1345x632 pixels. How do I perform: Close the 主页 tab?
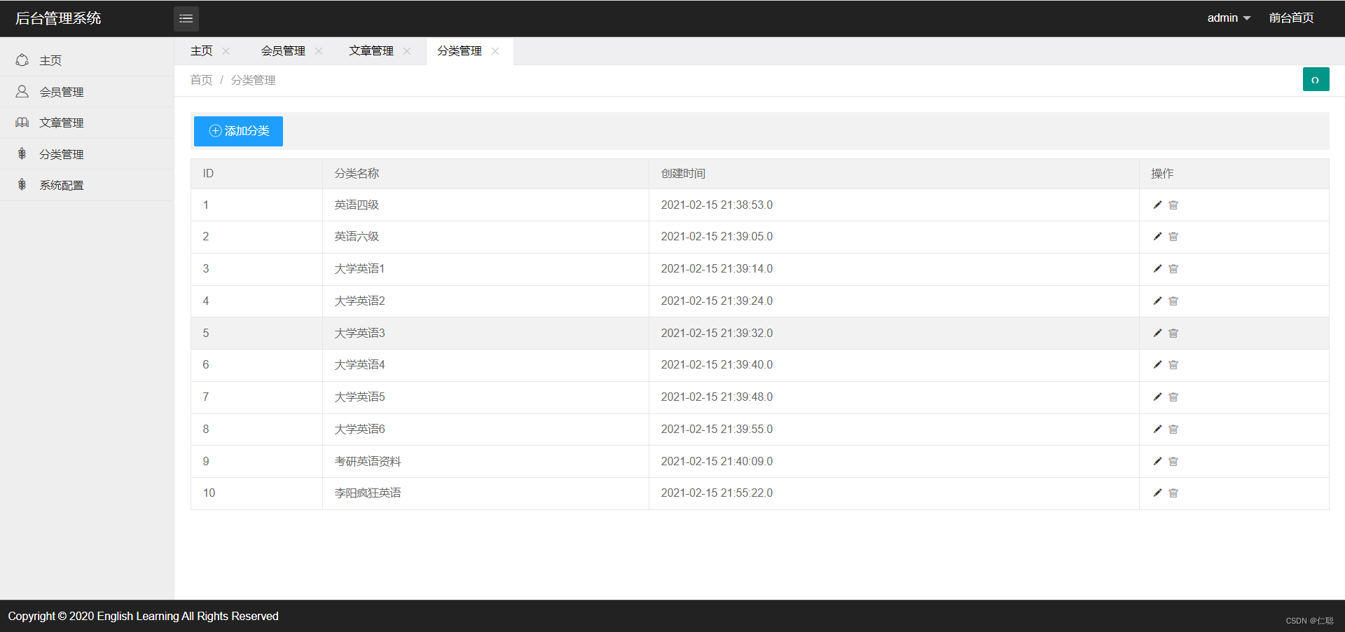(226, 50)
